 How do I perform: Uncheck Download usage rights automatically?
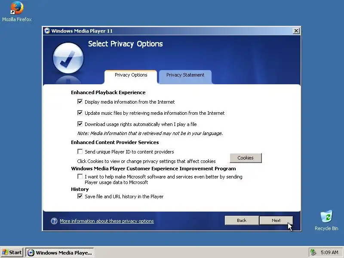tap(80, 124)
